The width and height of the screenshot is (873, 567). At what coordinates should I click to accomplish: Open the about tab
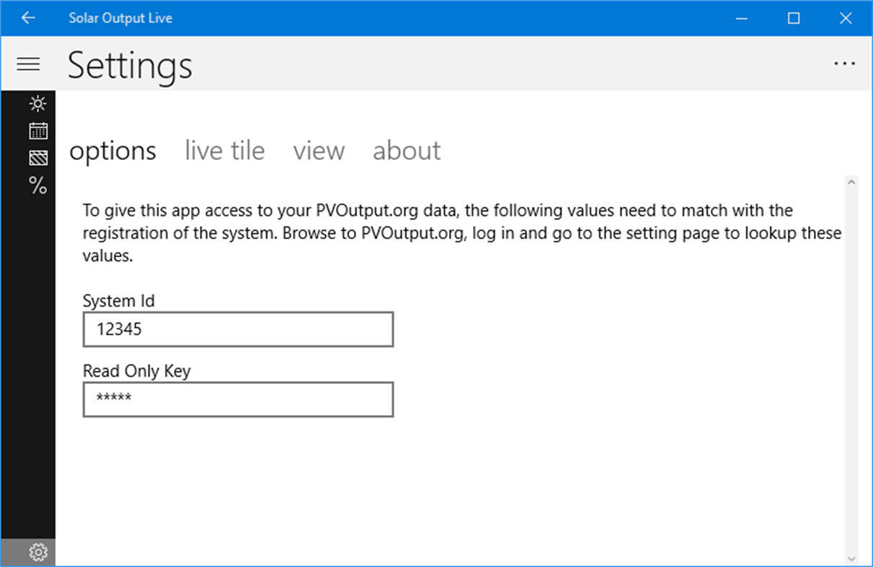click(407, 151)
